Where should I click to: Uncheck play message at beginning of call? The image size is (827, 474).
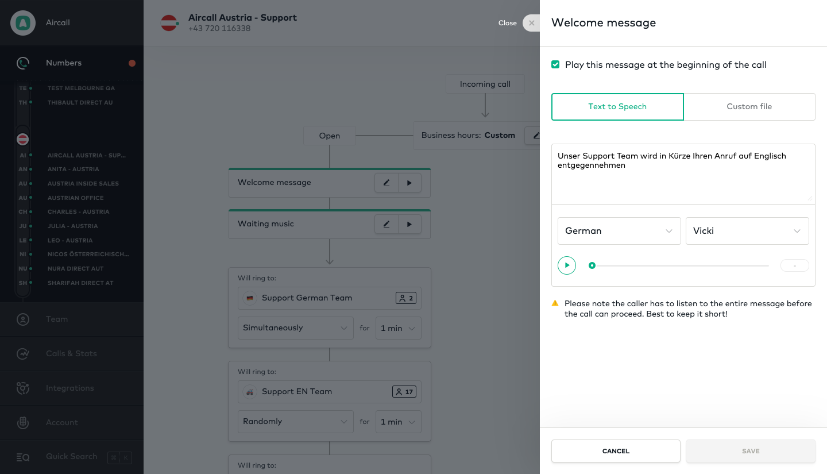(555, 64)
